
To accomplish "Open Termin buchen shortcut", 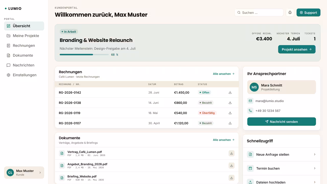I will (x=282, y=168).
